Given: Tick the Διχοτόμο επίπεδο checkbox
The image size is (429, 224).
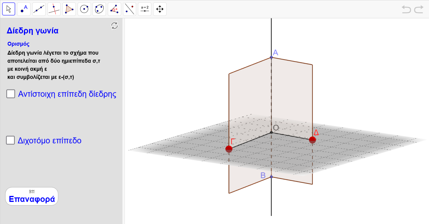Looking at the screenshot, I should coord(11,140).
